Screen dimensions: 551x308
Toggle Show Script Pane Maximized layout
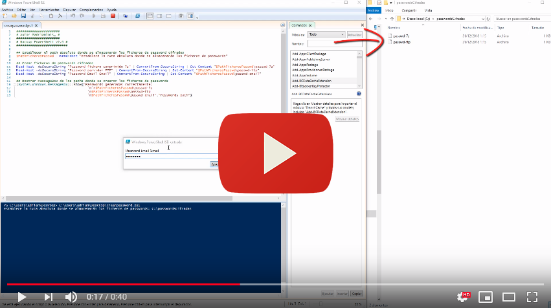coord(169,16)
